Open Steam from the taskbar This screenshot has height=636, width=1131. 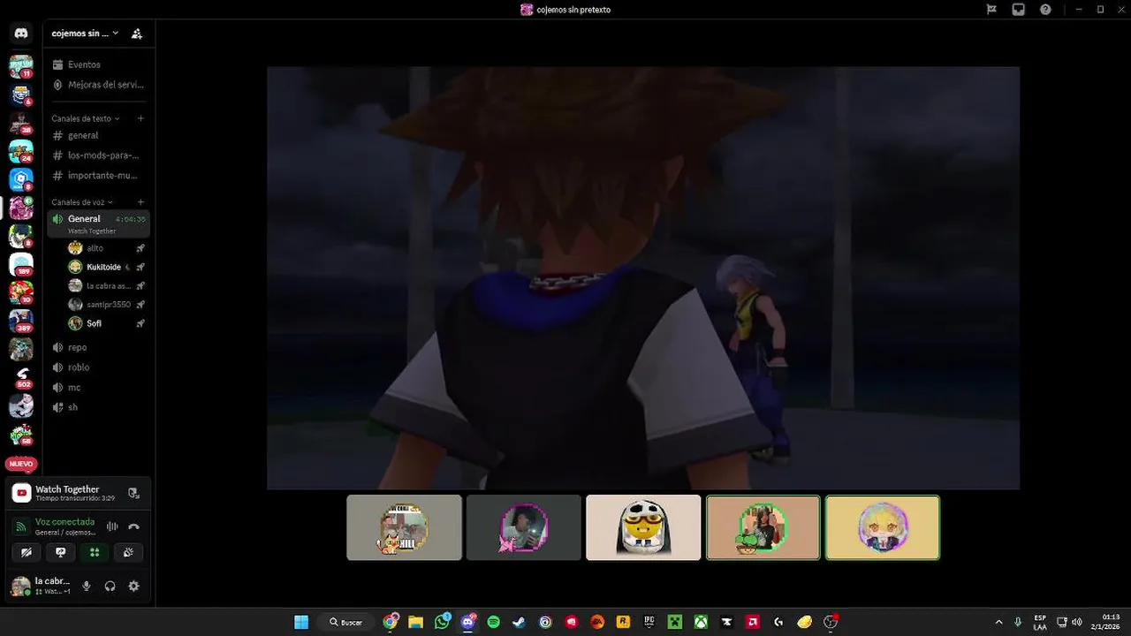[520, 622]
